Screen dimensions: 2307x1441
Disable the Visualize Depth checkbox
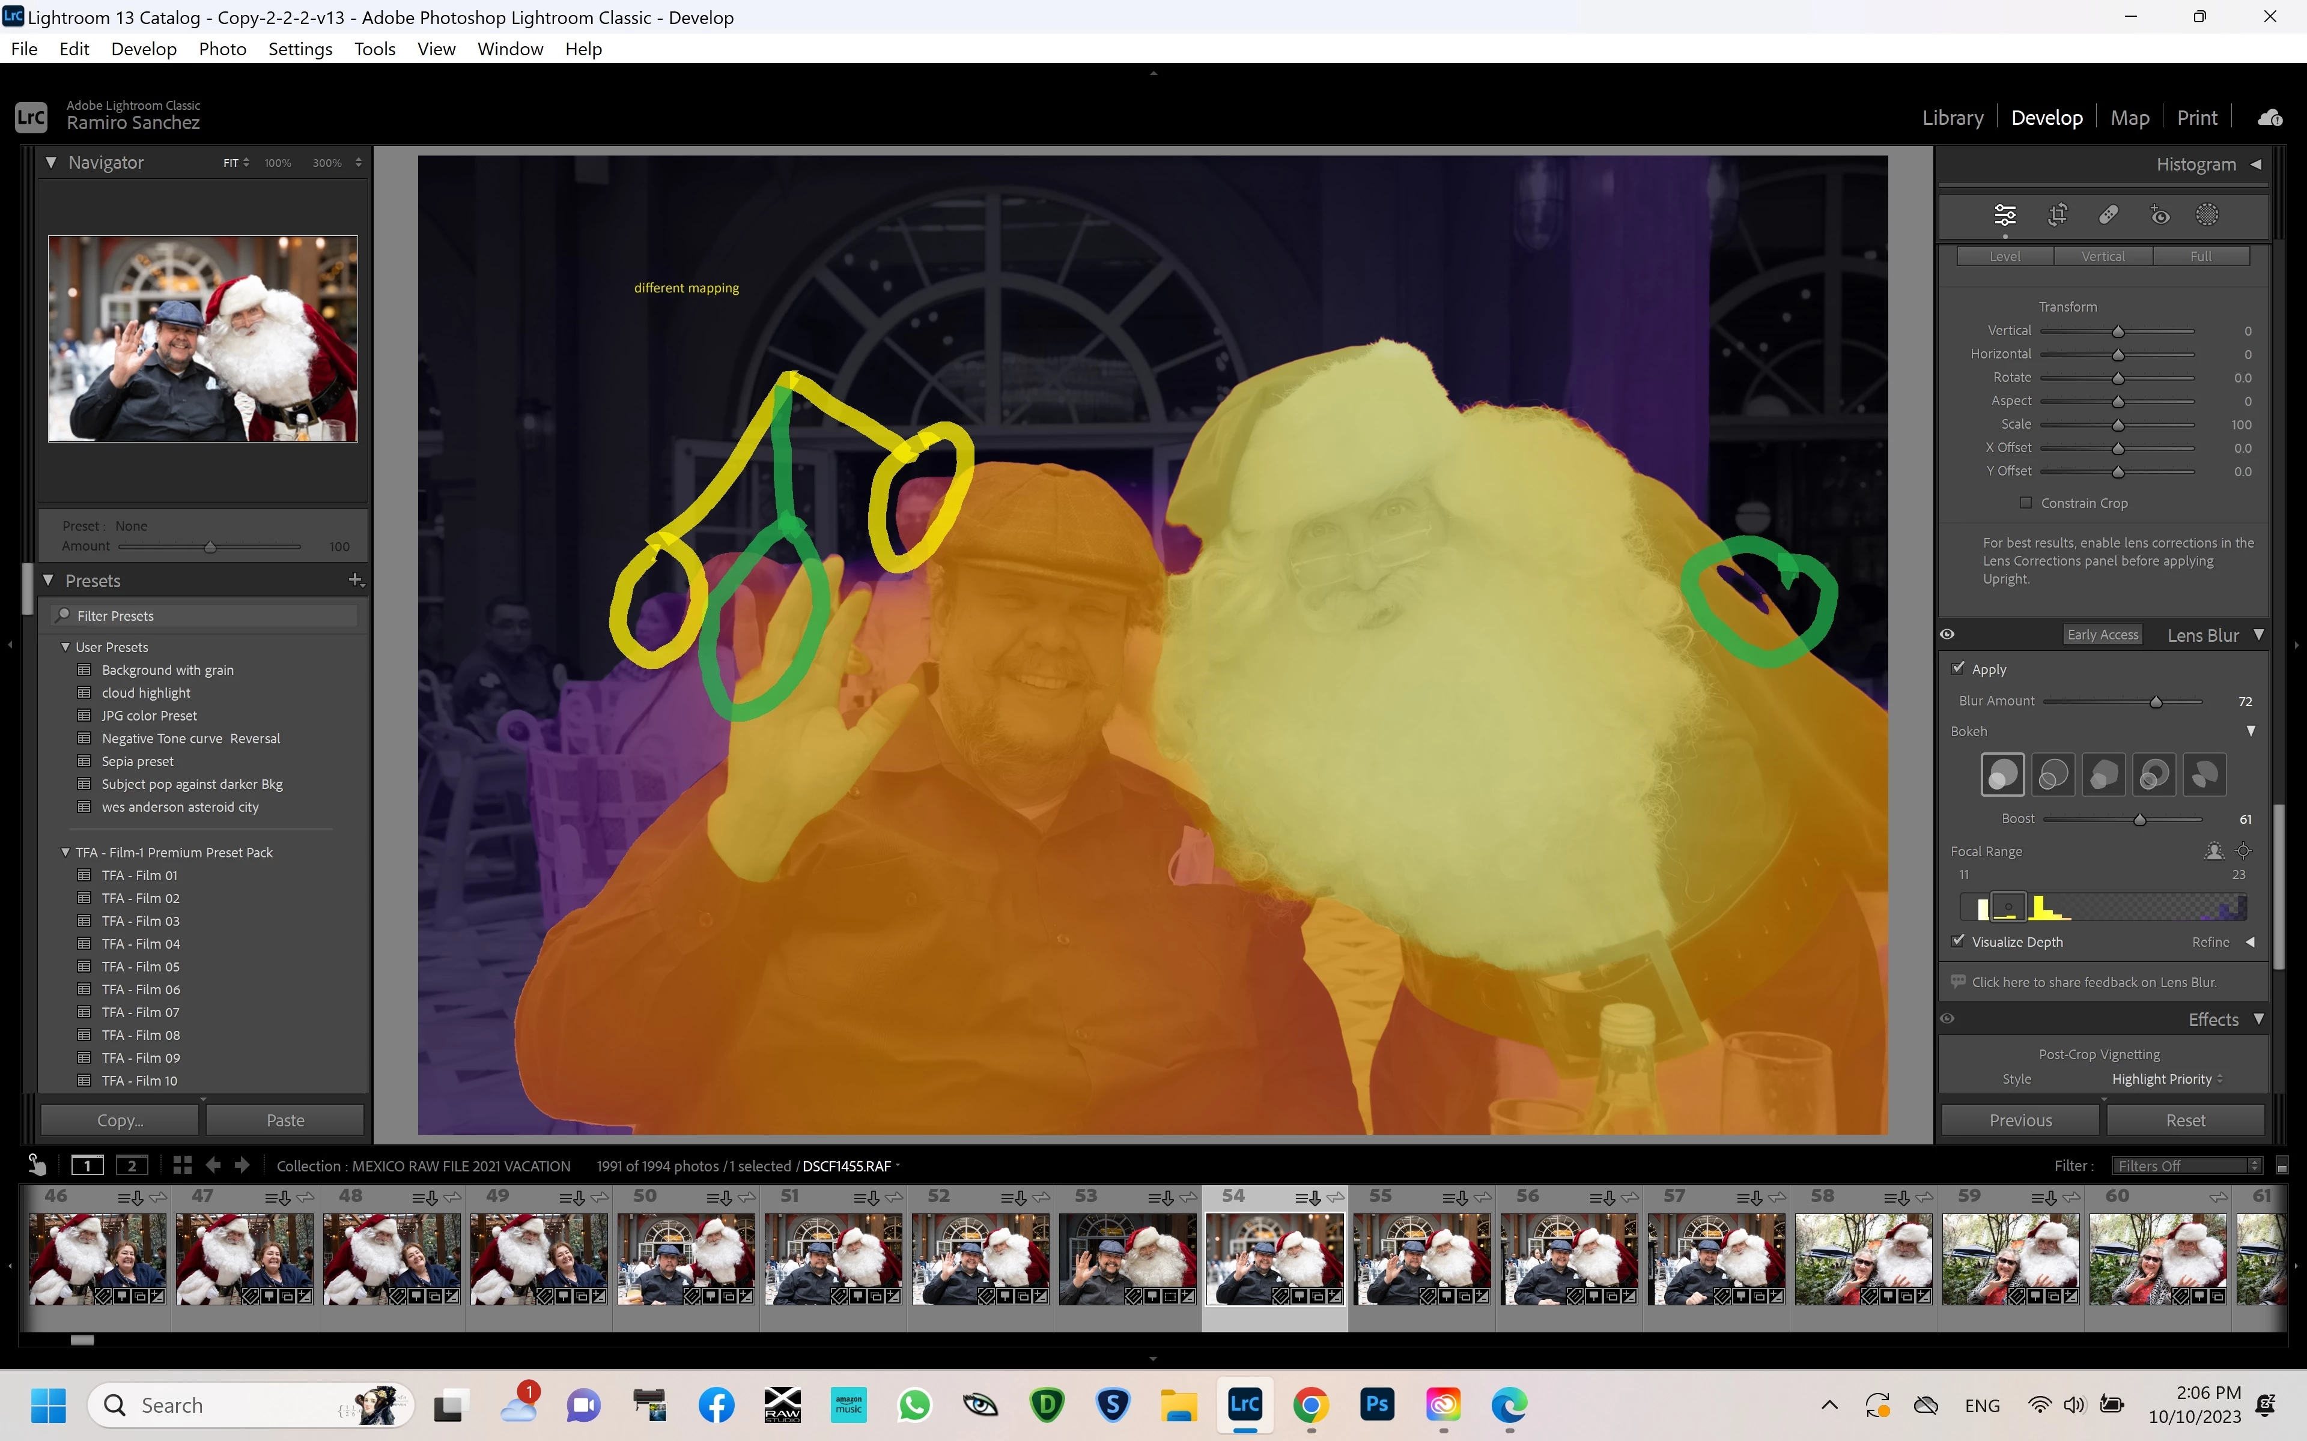click(1958, 941)
